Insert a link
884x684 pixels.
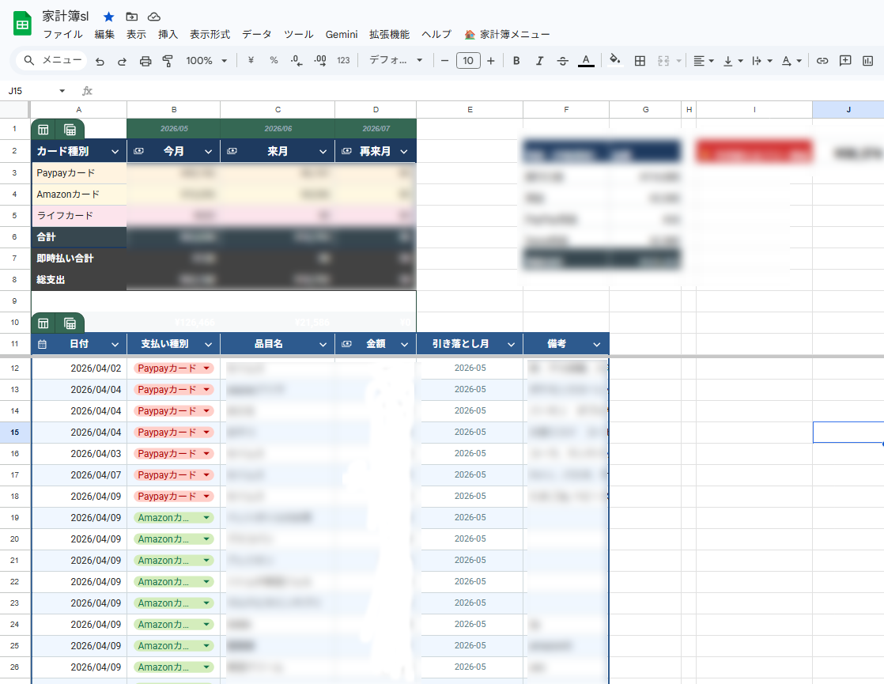point(822,61)
